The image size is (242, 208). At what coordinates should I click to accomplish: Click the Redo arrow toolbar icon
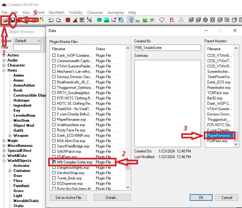59,20
